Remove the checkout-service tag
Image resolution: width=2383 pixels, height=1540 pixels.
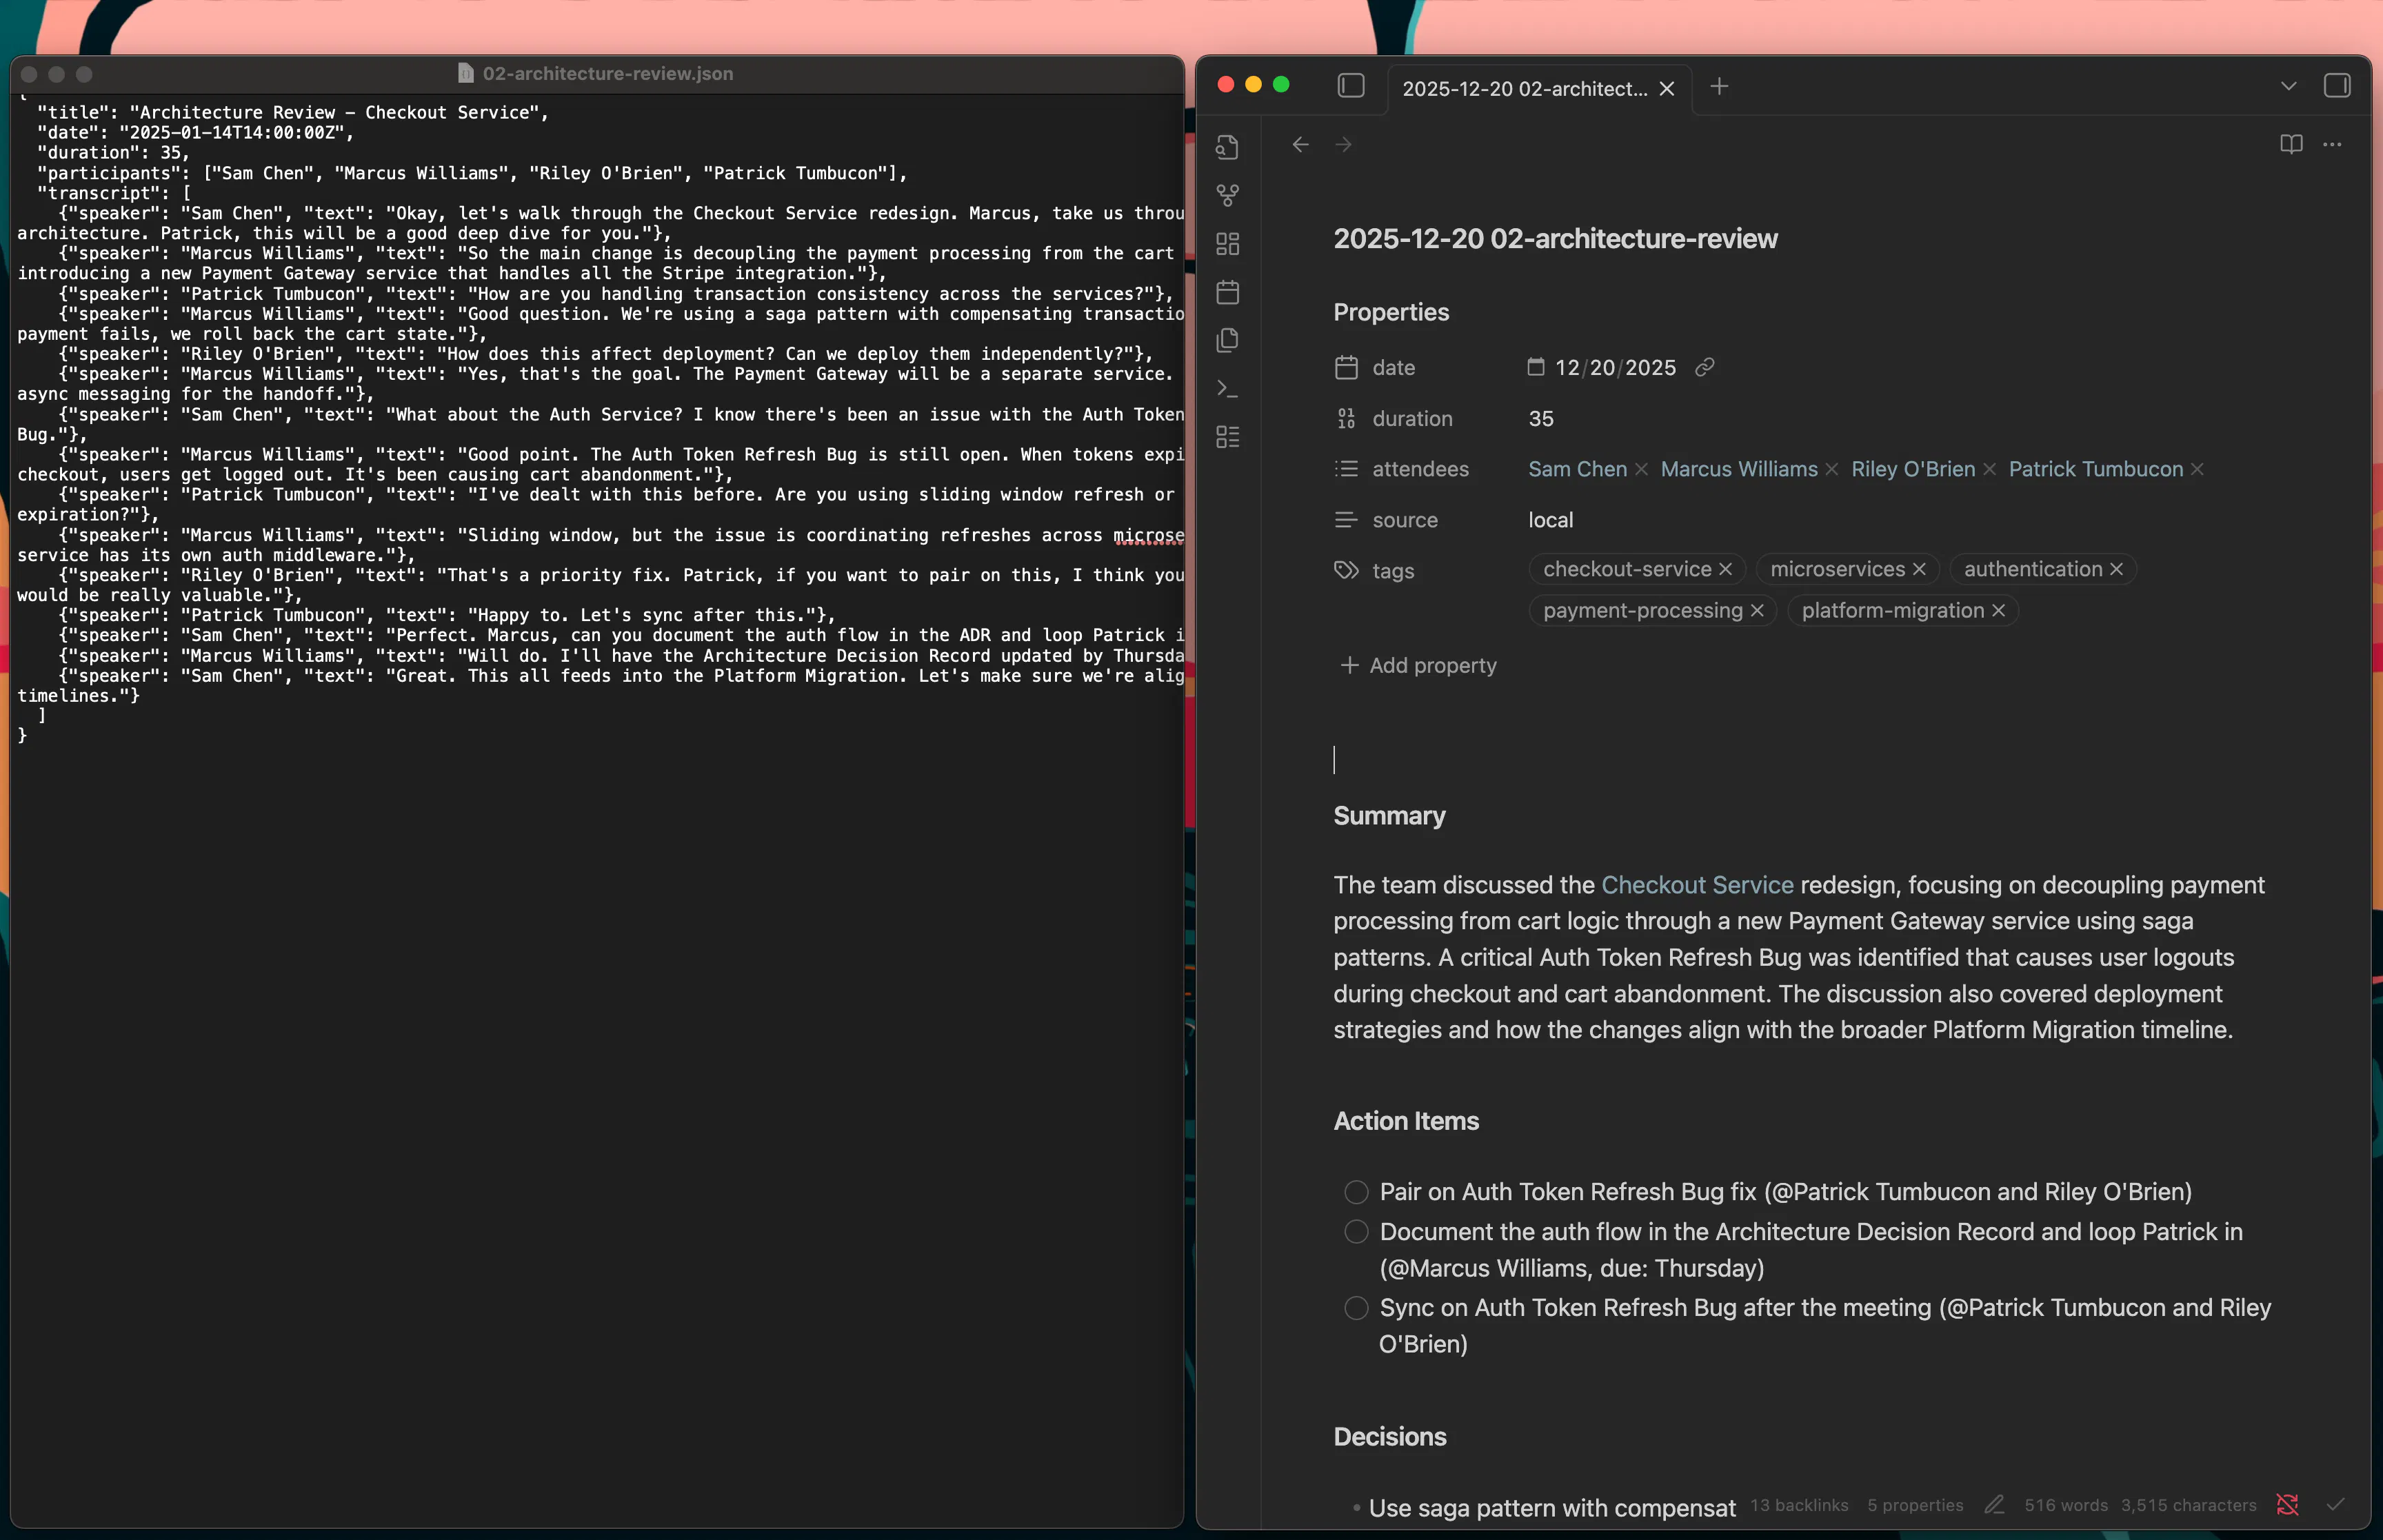pyautogui.click(x=1725, y=569)
